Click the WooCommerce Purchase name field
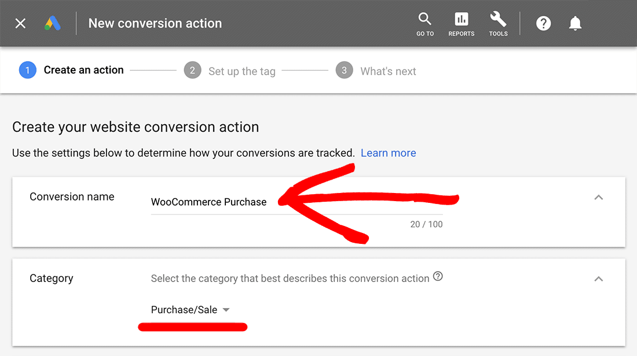Screen dimensions: 637x356 coord(296,202)
